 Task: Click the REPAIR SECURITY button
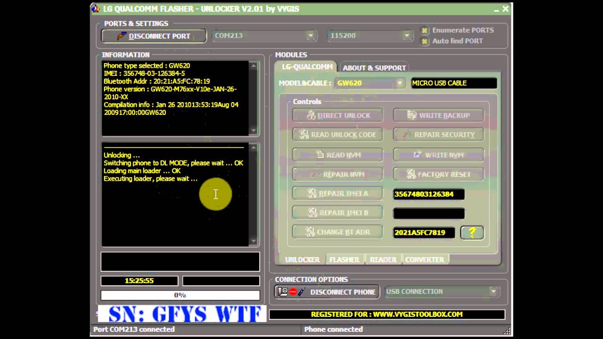tap(439, 135)
